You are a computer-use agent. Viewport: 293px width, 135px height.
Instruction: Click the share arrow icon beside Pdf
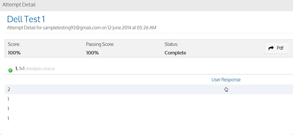point(271,48)
